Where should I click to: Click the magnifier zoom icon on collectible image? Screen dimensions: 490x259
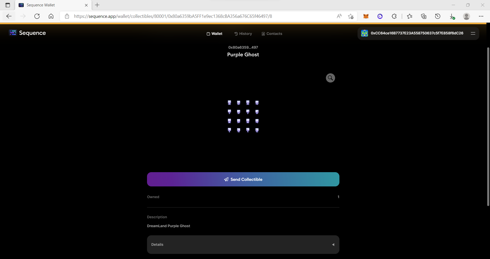coord(330,78)
